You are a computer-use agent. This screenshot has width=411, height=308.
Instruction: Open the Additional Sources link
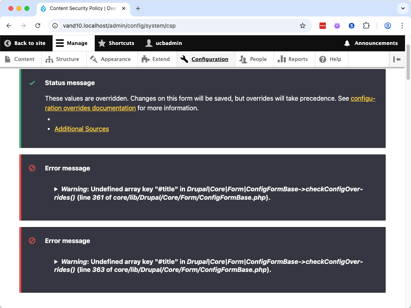point(81,129)
